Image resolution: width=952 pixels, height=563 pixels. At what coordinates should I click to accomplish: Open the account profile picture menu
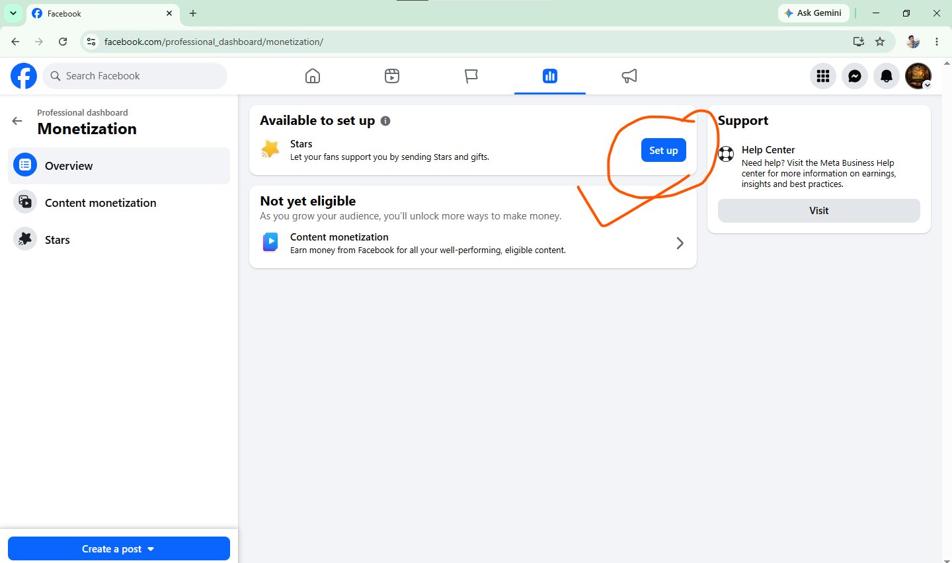click(x=918, y=76)
